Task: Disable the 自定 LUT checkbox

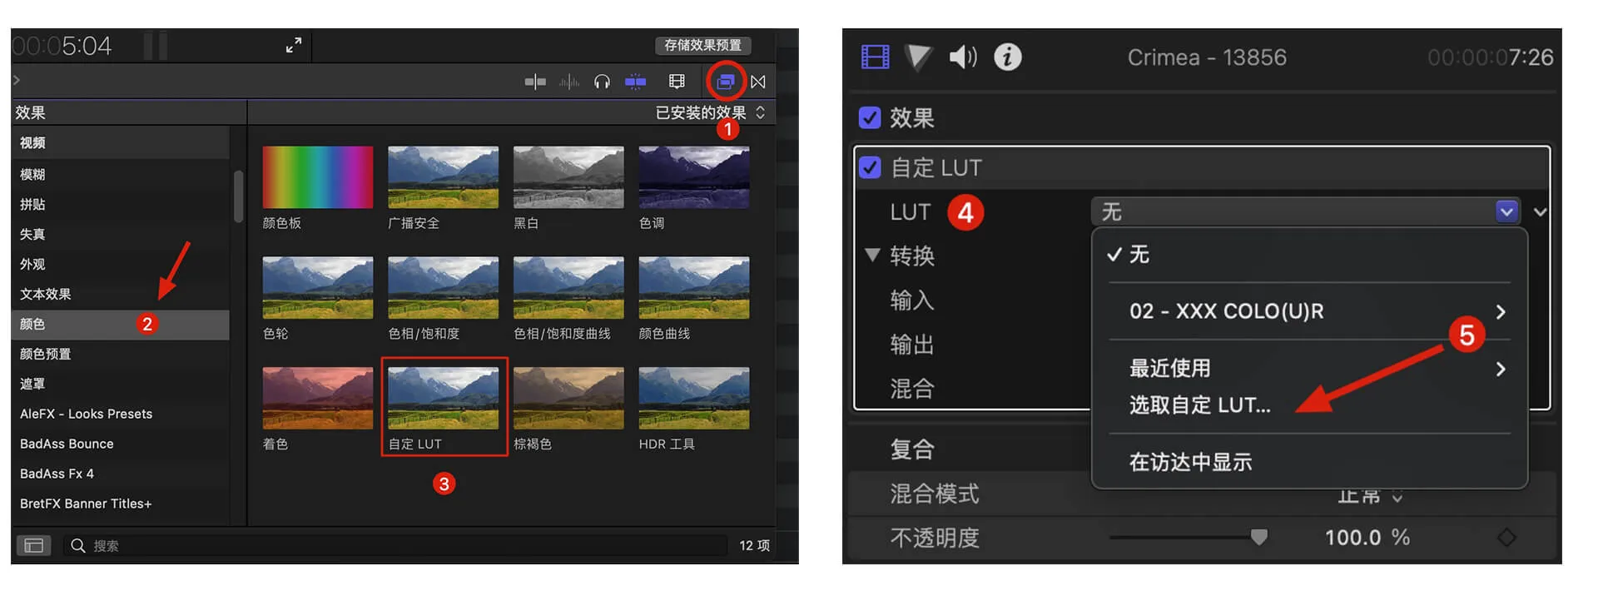Action: 870,168
